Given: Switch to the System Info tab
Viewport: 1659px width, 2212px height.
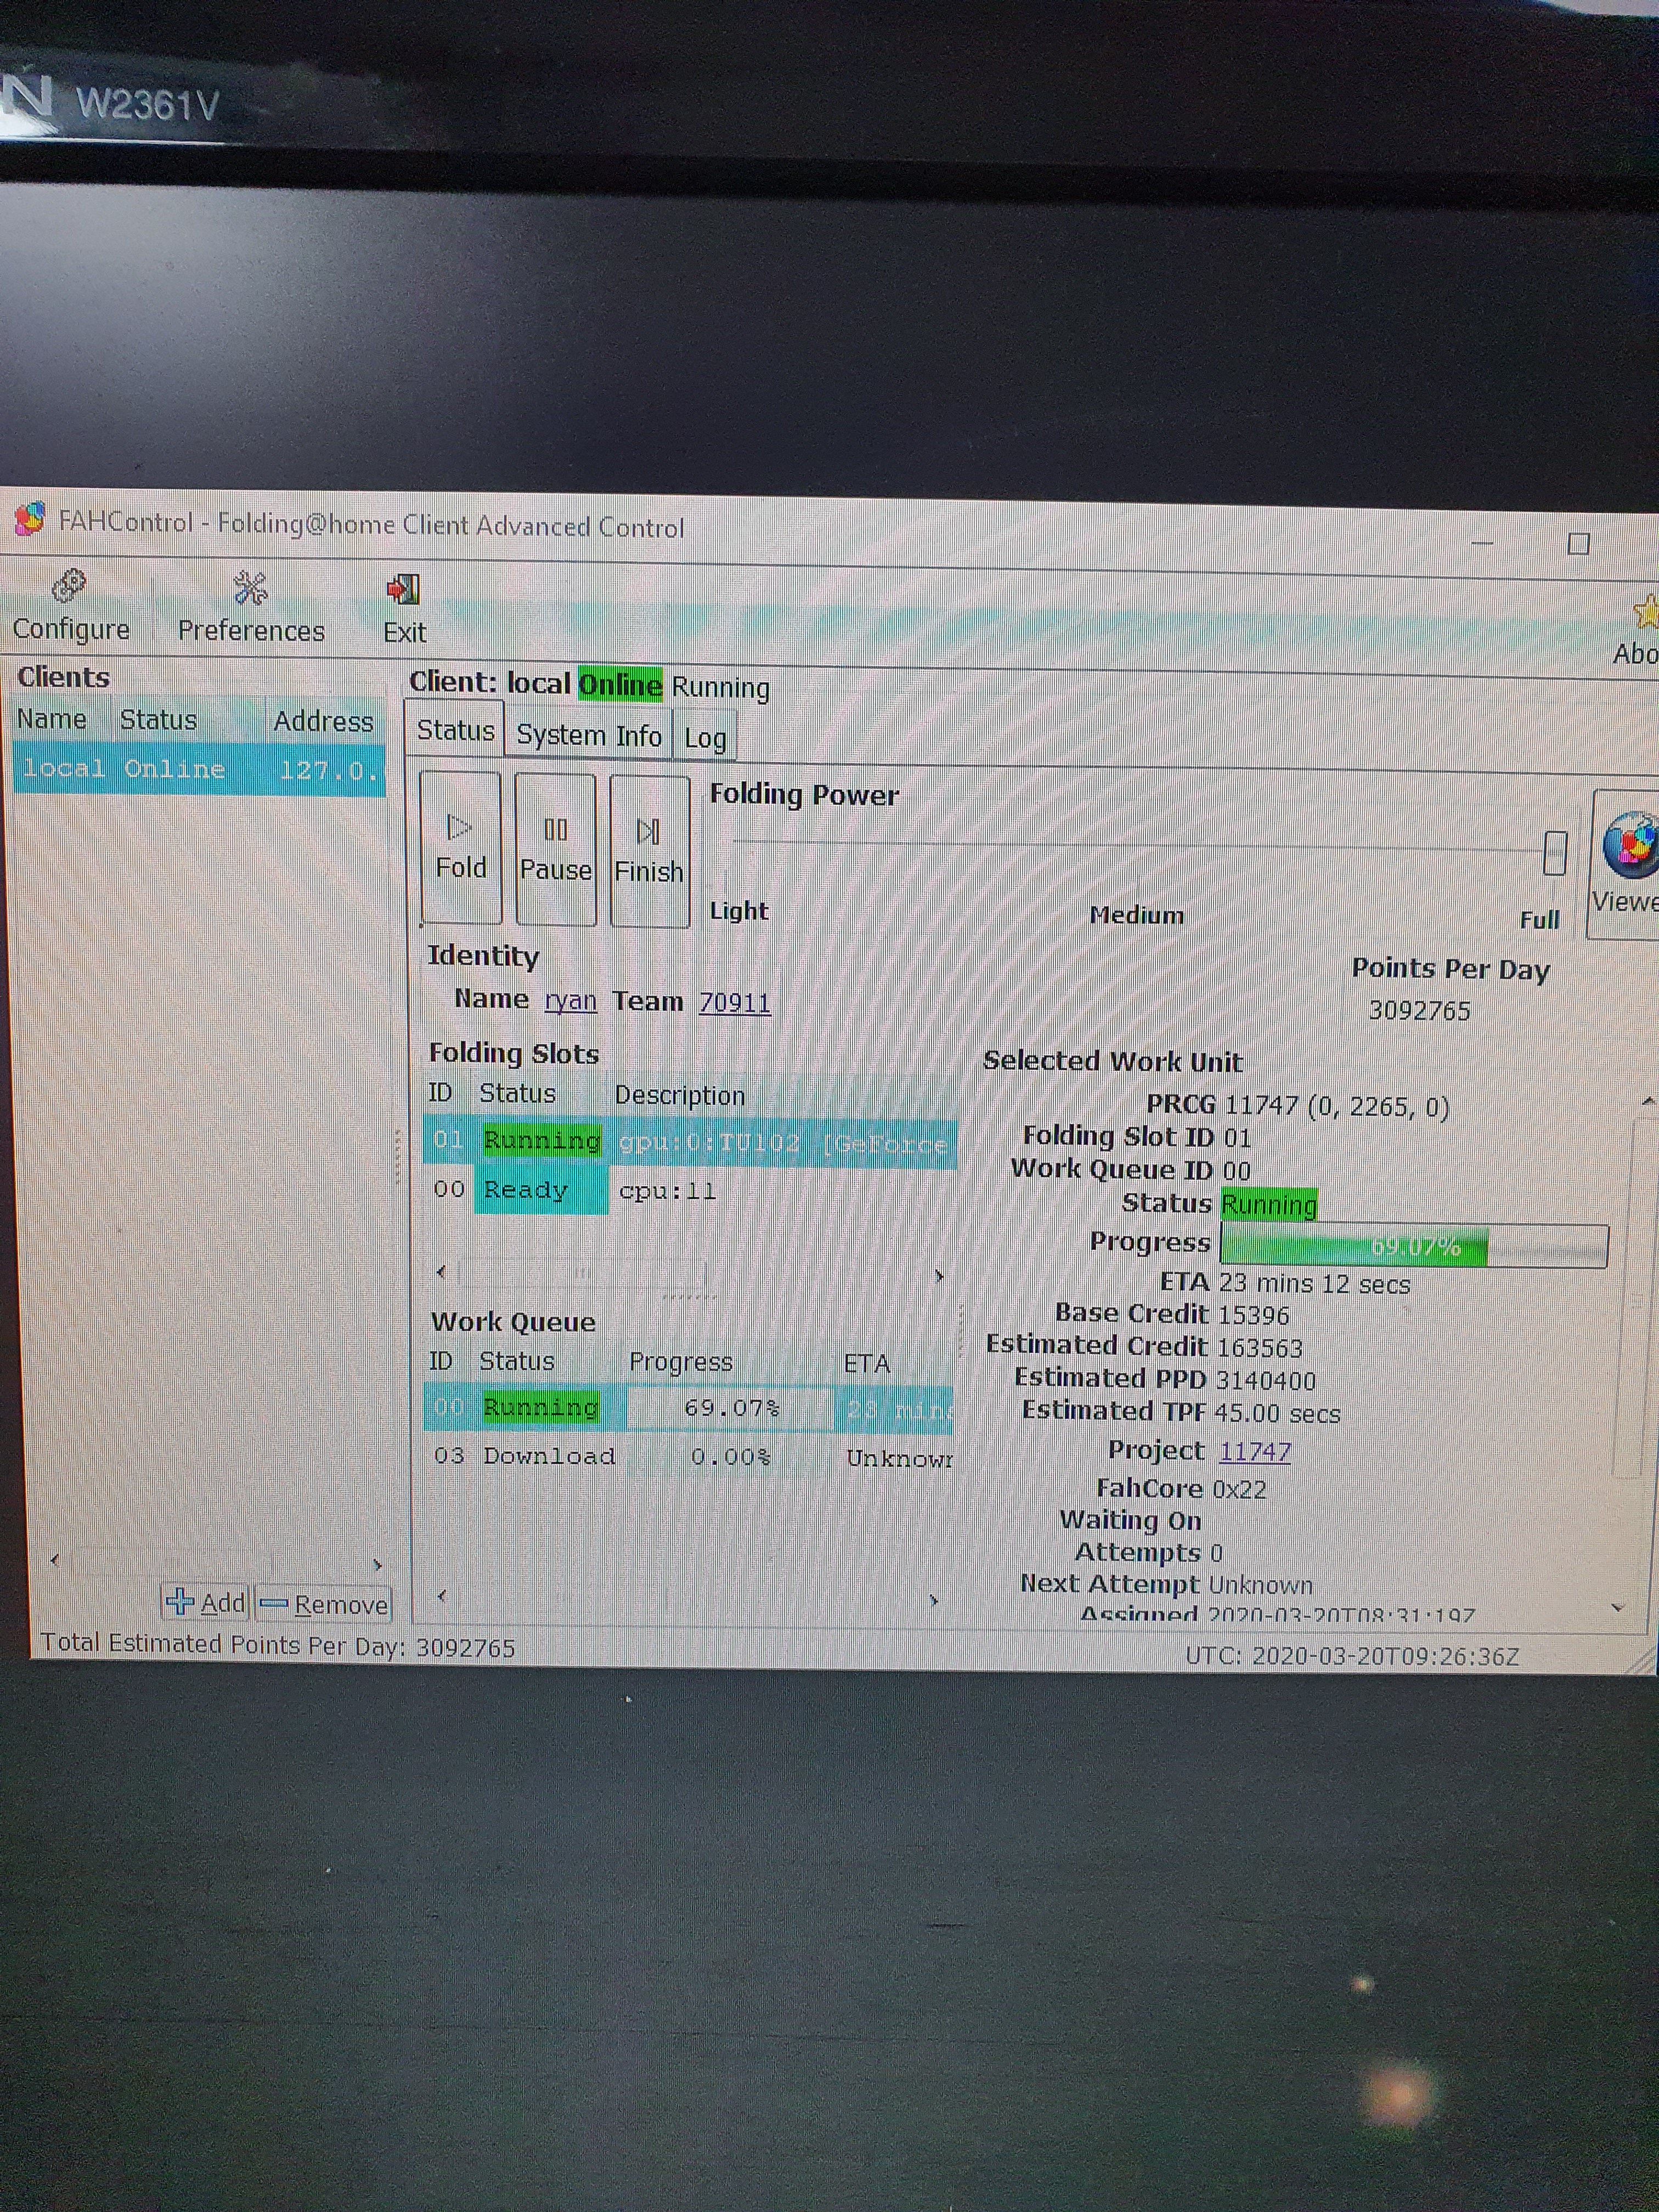Looking at the screenshot, I should point(588,735).
